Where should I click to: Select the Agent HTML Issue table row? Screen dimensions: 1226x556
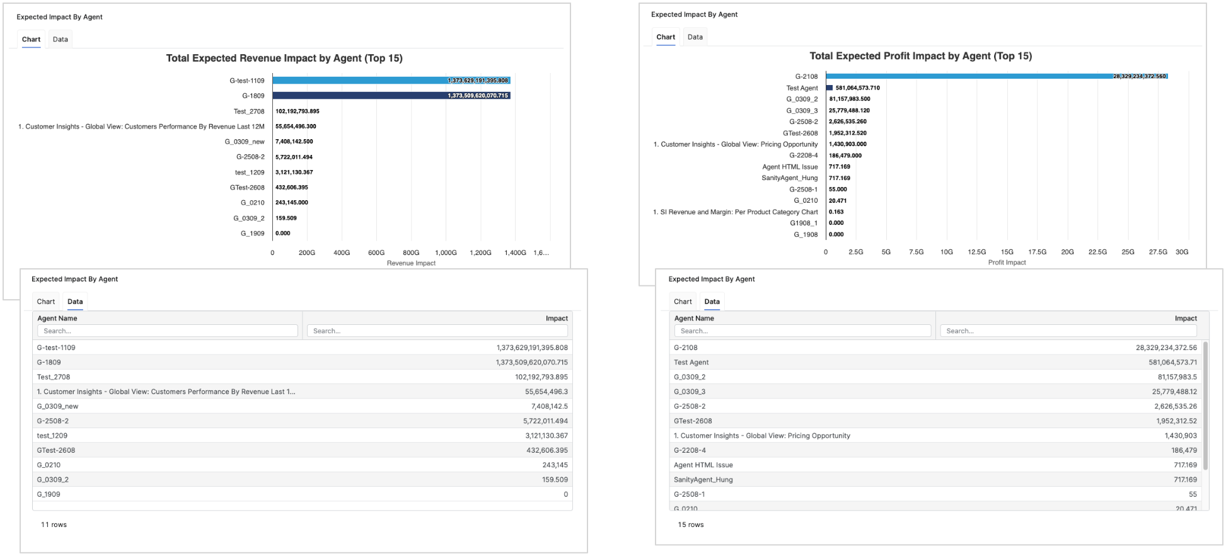point(935,465)
